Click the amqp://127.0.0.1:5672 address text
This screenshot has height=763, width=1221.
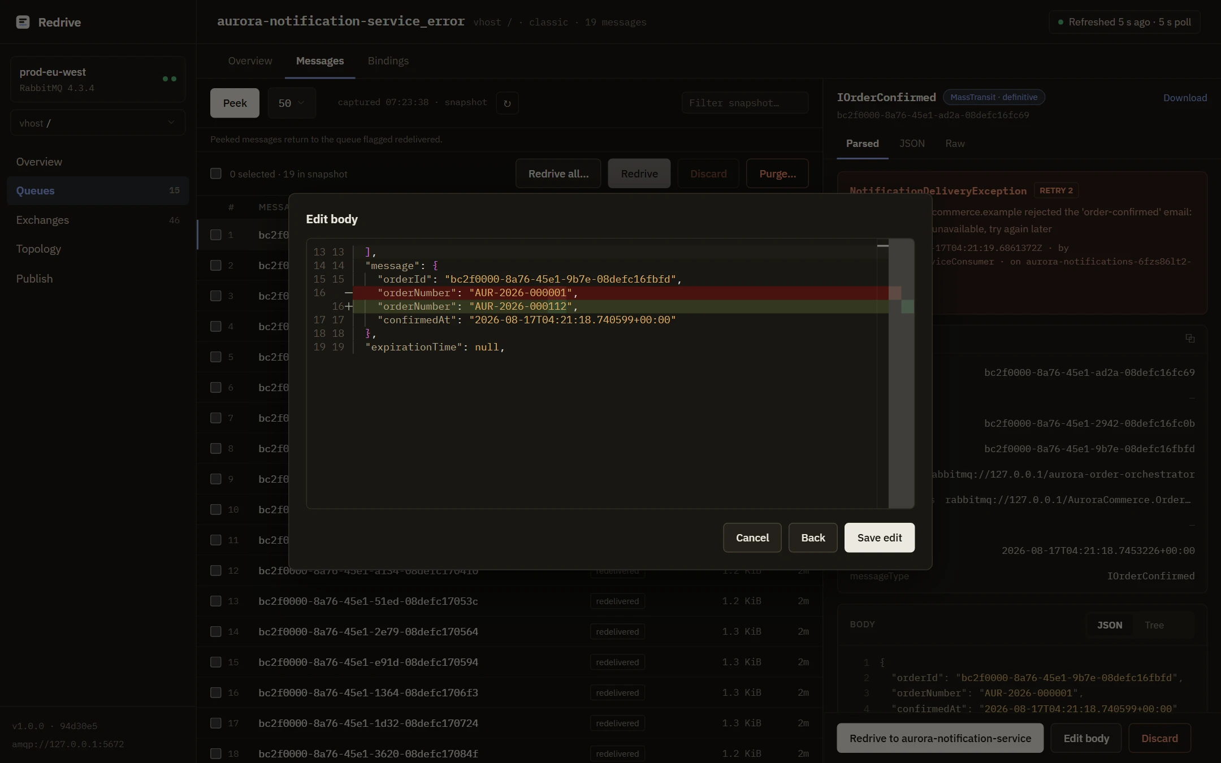(68, 744)
